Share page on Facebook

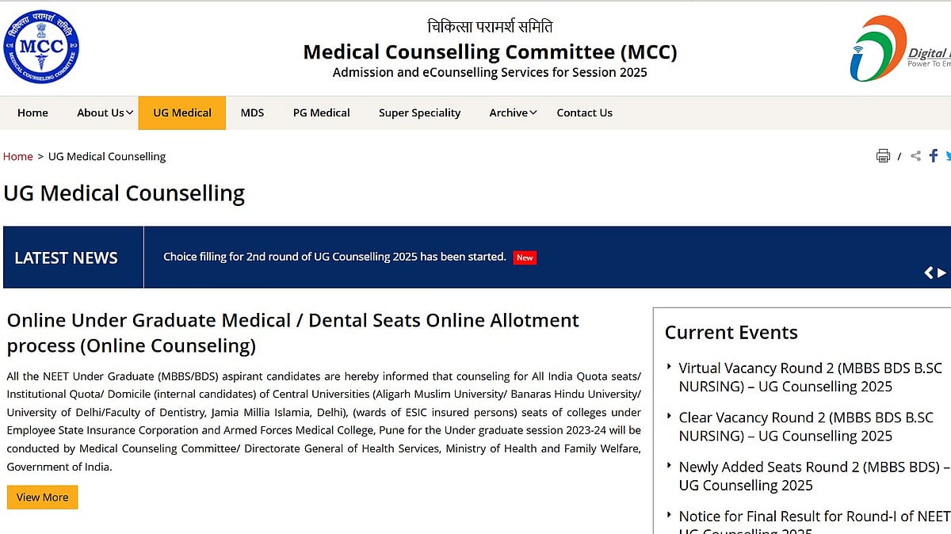click(934, 156)
